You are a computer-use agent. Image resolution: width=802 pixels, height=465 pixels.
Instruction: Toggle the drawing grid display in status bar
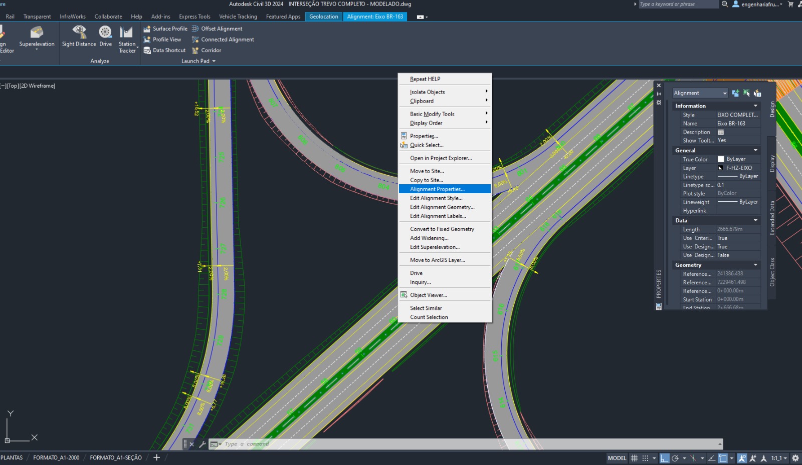click(634, 458)
